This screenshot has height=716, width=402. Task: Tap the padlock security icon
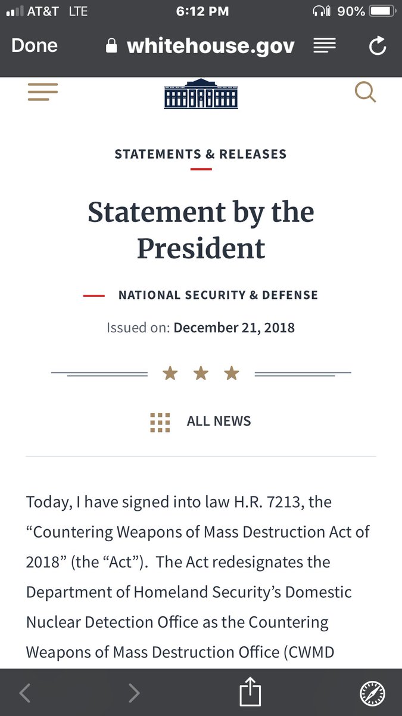111,47
